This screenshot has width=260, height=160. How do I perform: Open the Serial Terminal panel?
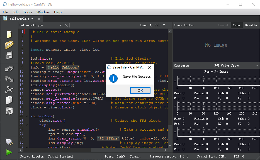pyautogui.click(x=60, y=156)
